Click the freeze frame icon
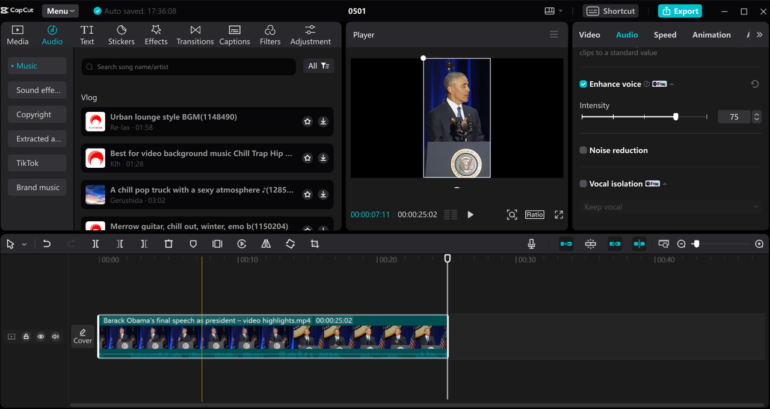The height and width of the screenshot is (409, 770). pyautogui.click(x=217, y=244)
